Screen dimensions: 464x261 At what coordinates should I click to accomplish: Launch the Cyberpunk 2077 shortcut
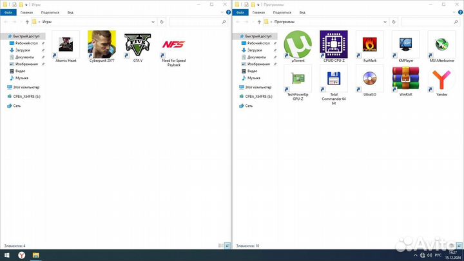point(102,46)
